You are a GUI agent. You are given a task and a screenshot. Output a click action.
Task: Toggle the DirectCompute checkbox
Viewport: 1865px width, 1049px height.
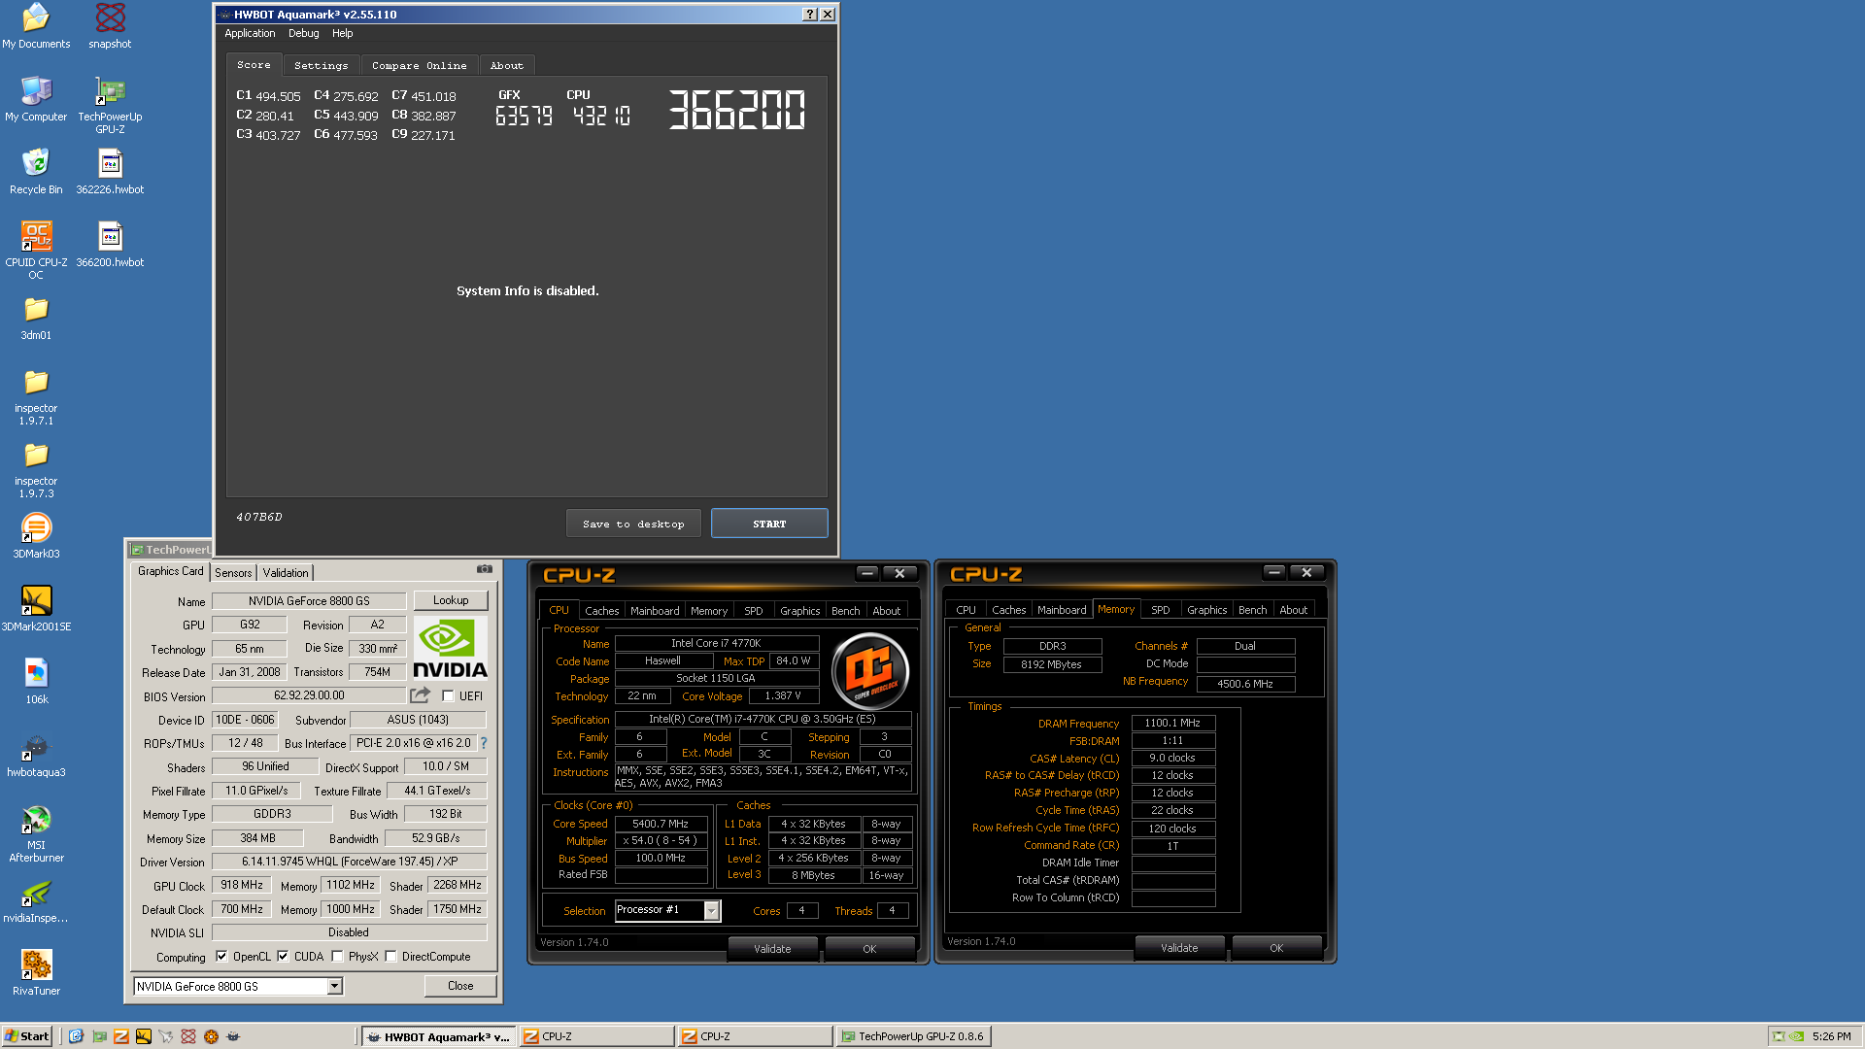point(390,956)
